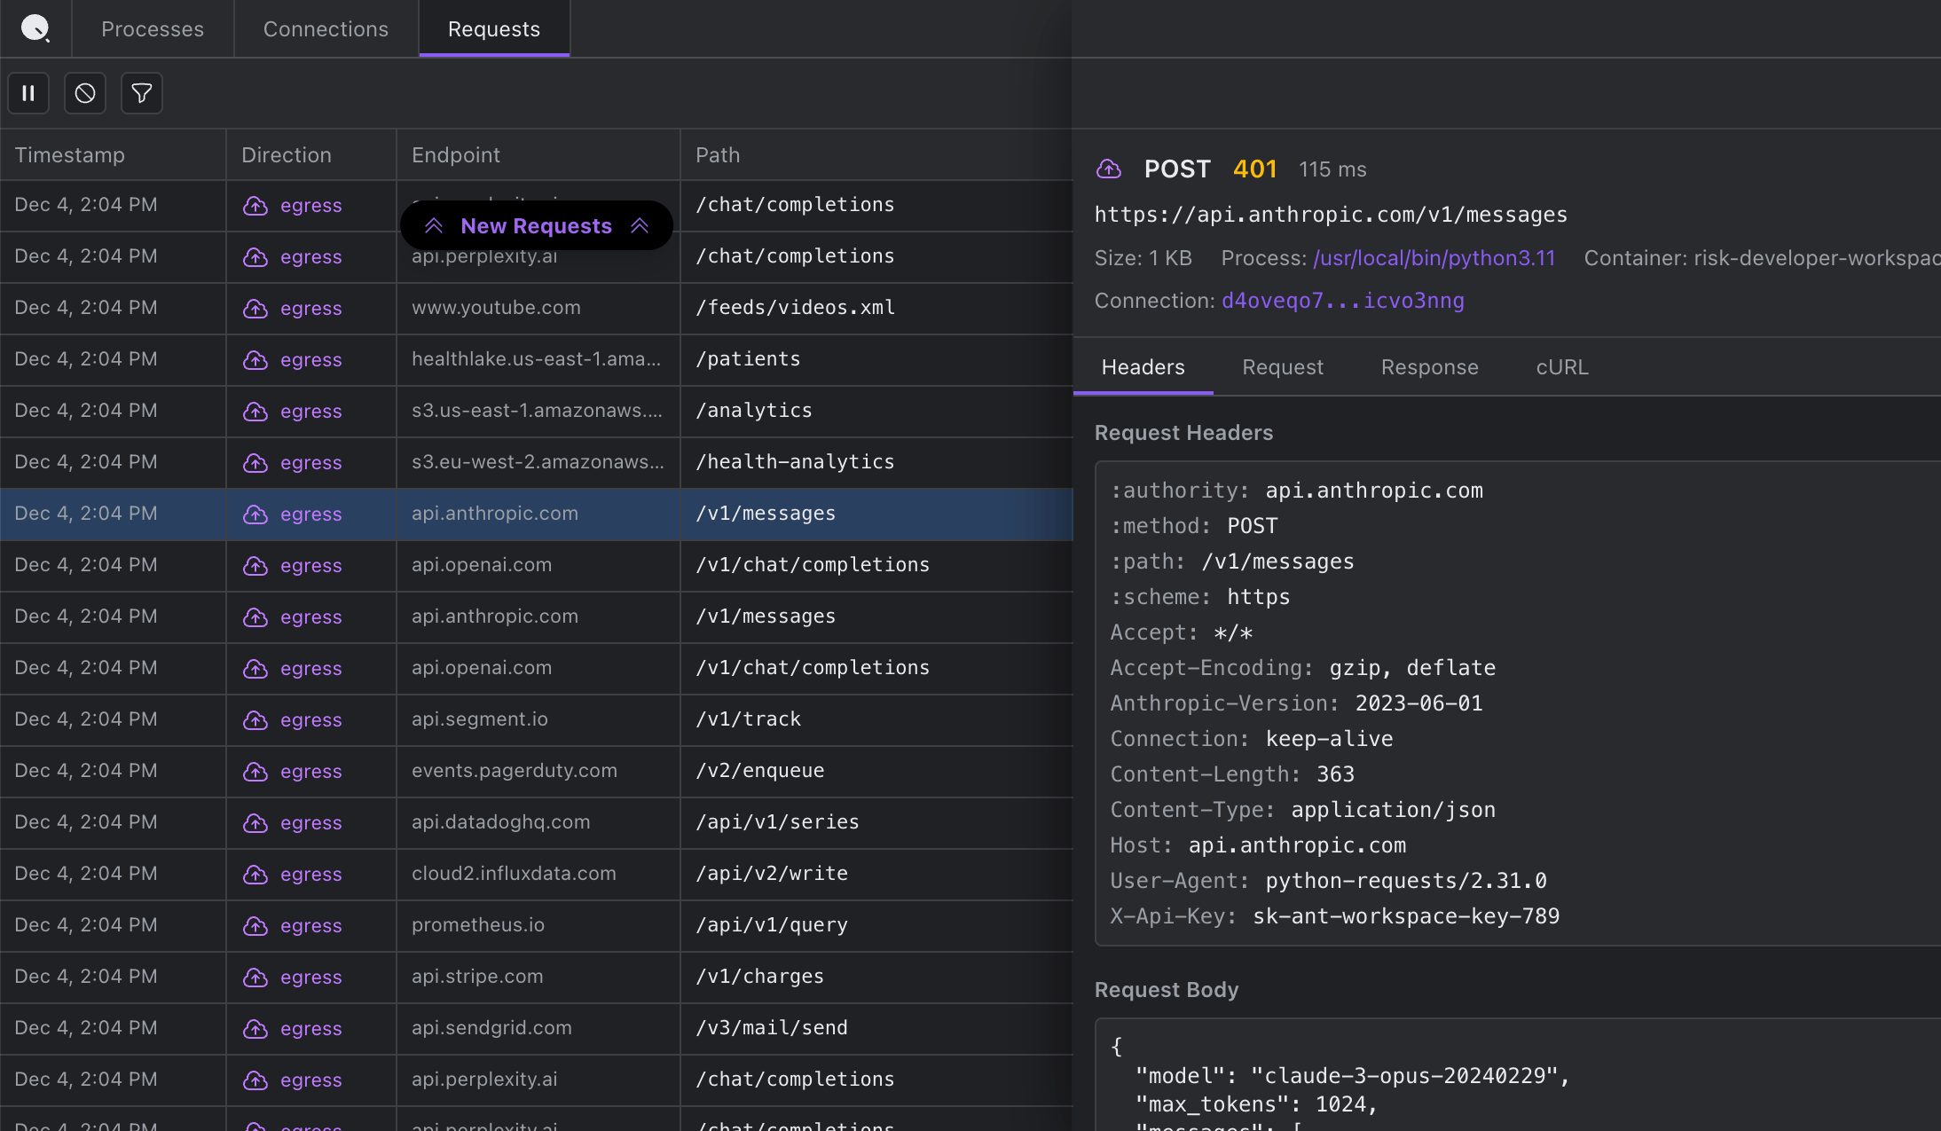The height and width of the screenshot is (1131, 1941).
Task: Pause the request capture stream
Action: (x=28, y=93)
